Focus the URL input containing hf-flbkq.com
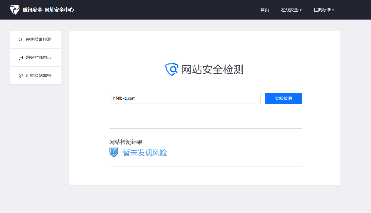 pos(185,98)
